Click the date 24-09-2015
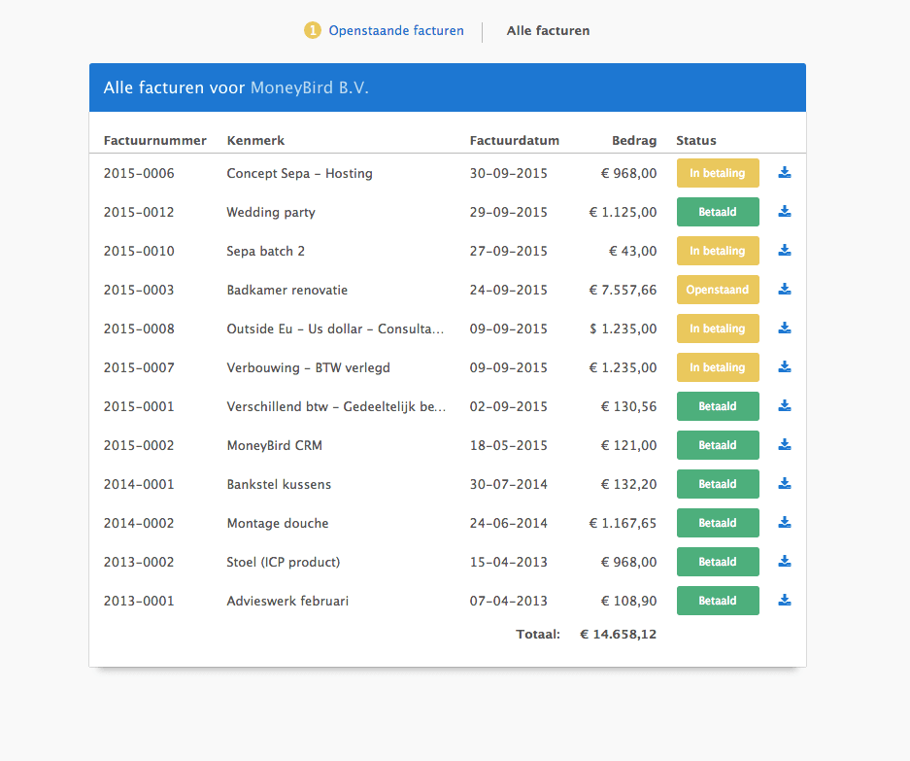 click(x=508, y=290)
